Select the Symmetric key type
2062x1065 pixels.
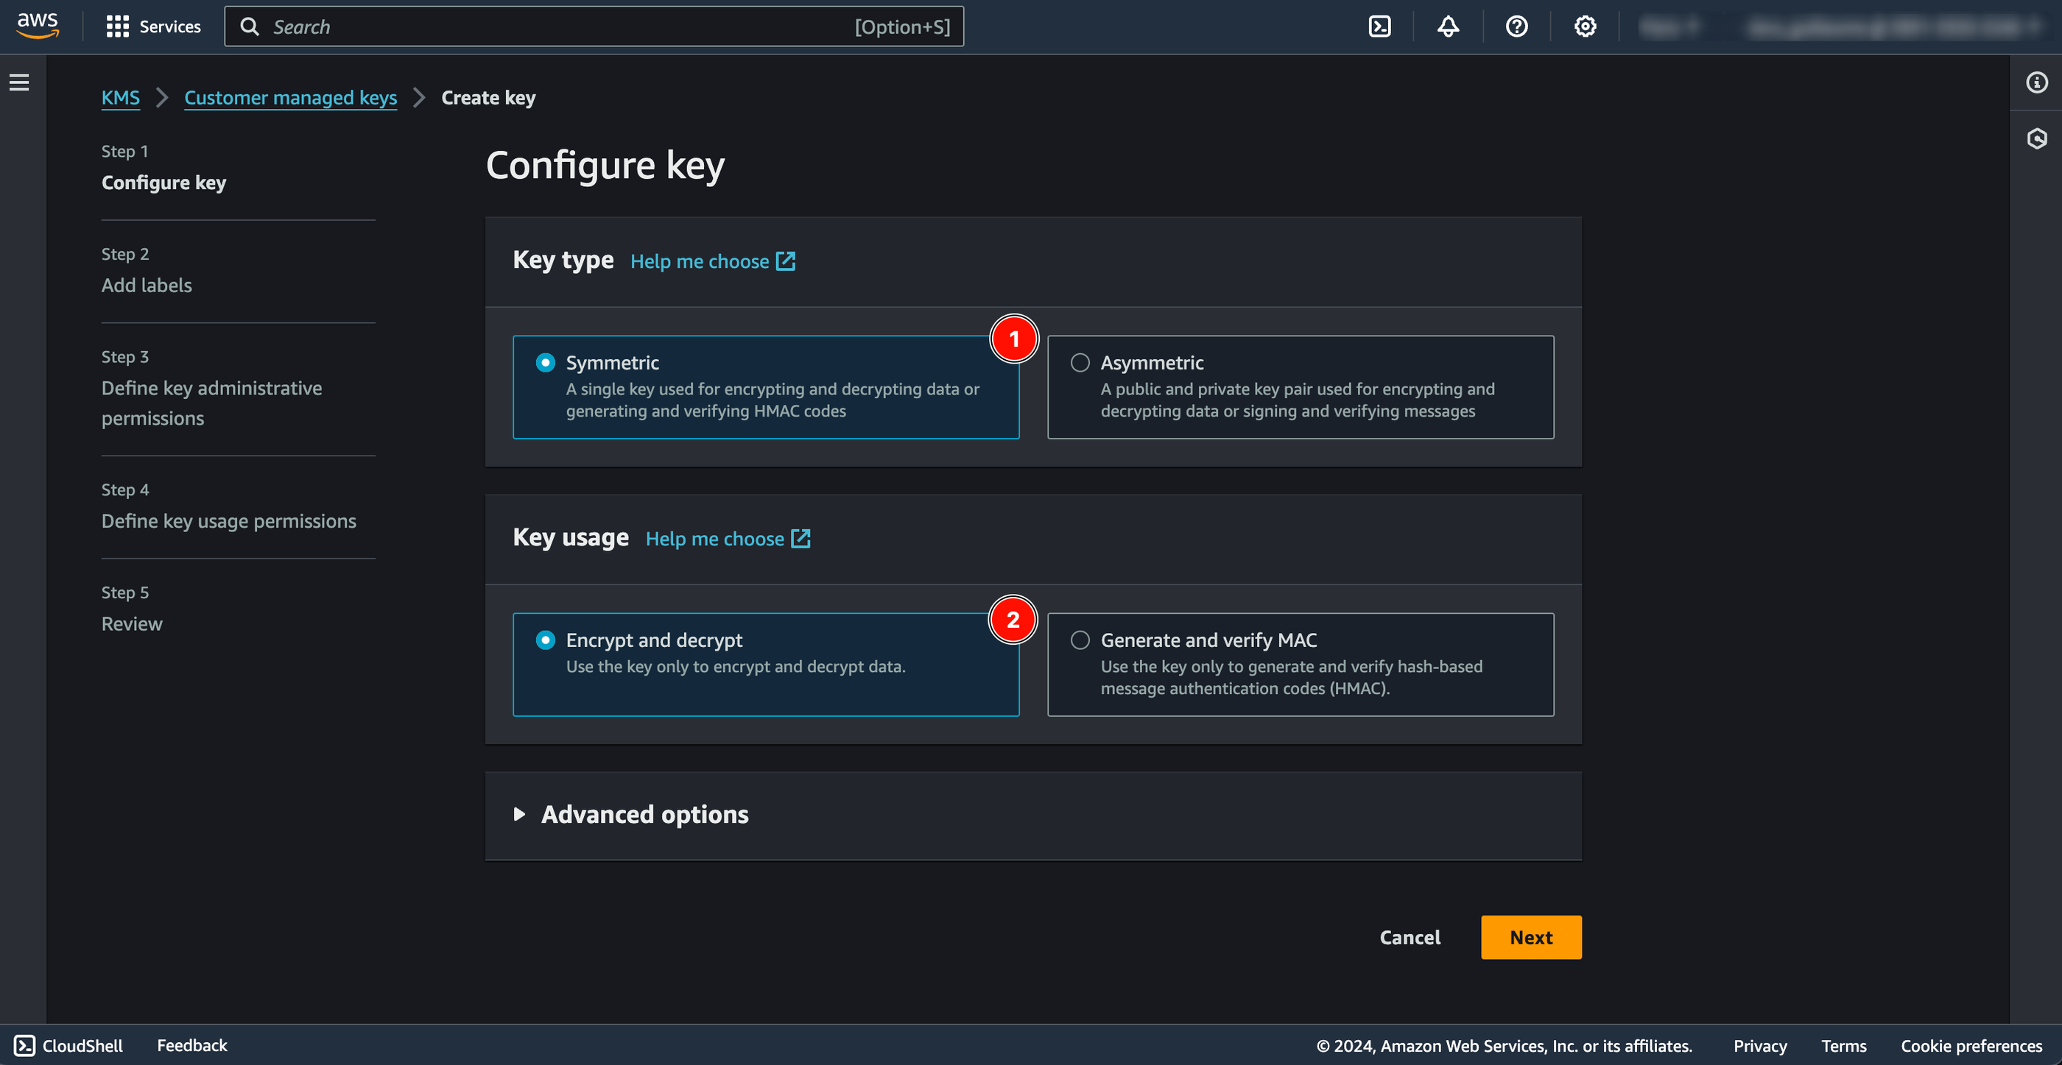pos(765,386)
